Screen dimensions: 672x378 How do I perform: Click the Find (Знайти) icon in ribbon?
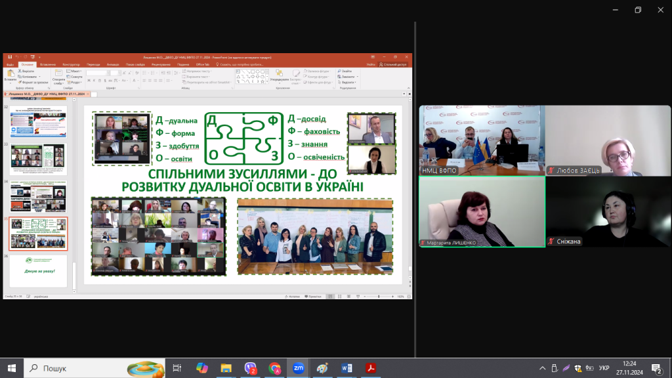pyautogui.click(x=346, y=71)
